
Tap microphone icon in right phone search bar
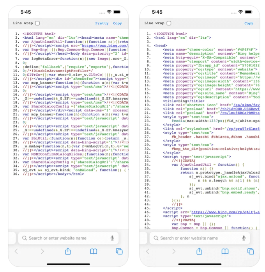pyautogui.click(x=244, y=238)
